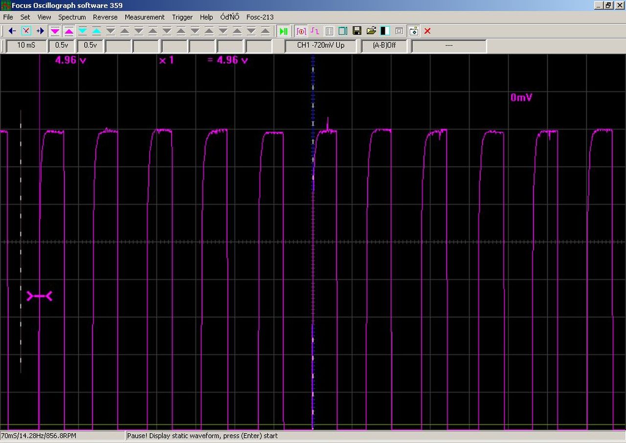Click the × 1 probe multiplier readout
626x443 pixels.
[167, 61]
